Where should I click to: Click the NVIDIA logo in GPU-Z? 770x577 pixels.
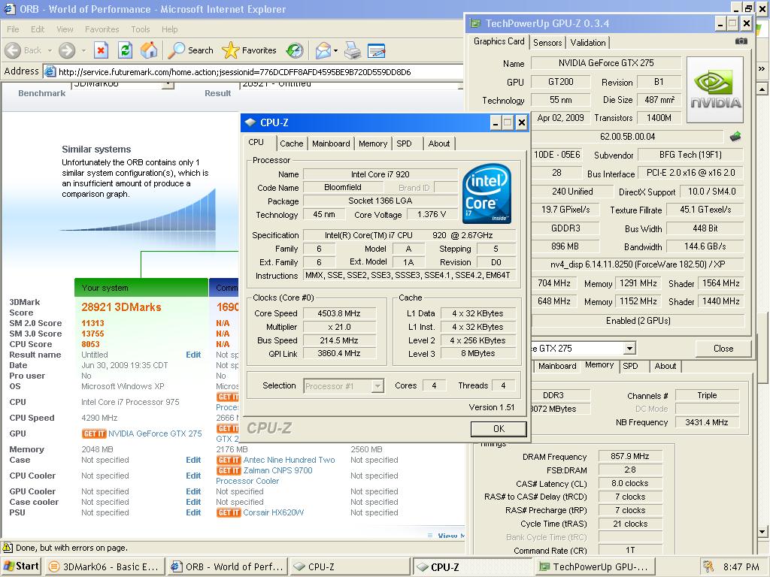click(x=715, y=89)
